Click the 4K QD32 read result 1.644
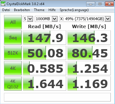The image size is (115, 104). (45, 84)
